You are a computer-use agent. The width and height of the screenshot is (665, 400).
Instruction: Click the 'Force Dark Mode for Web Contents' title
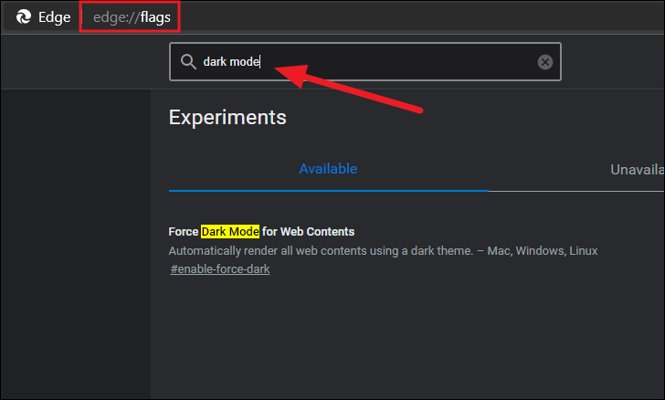point(261,232)
